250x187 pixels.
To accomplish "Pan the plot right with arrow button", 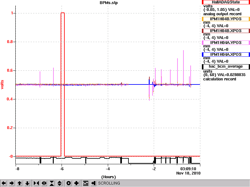I will tap(12, 183).
